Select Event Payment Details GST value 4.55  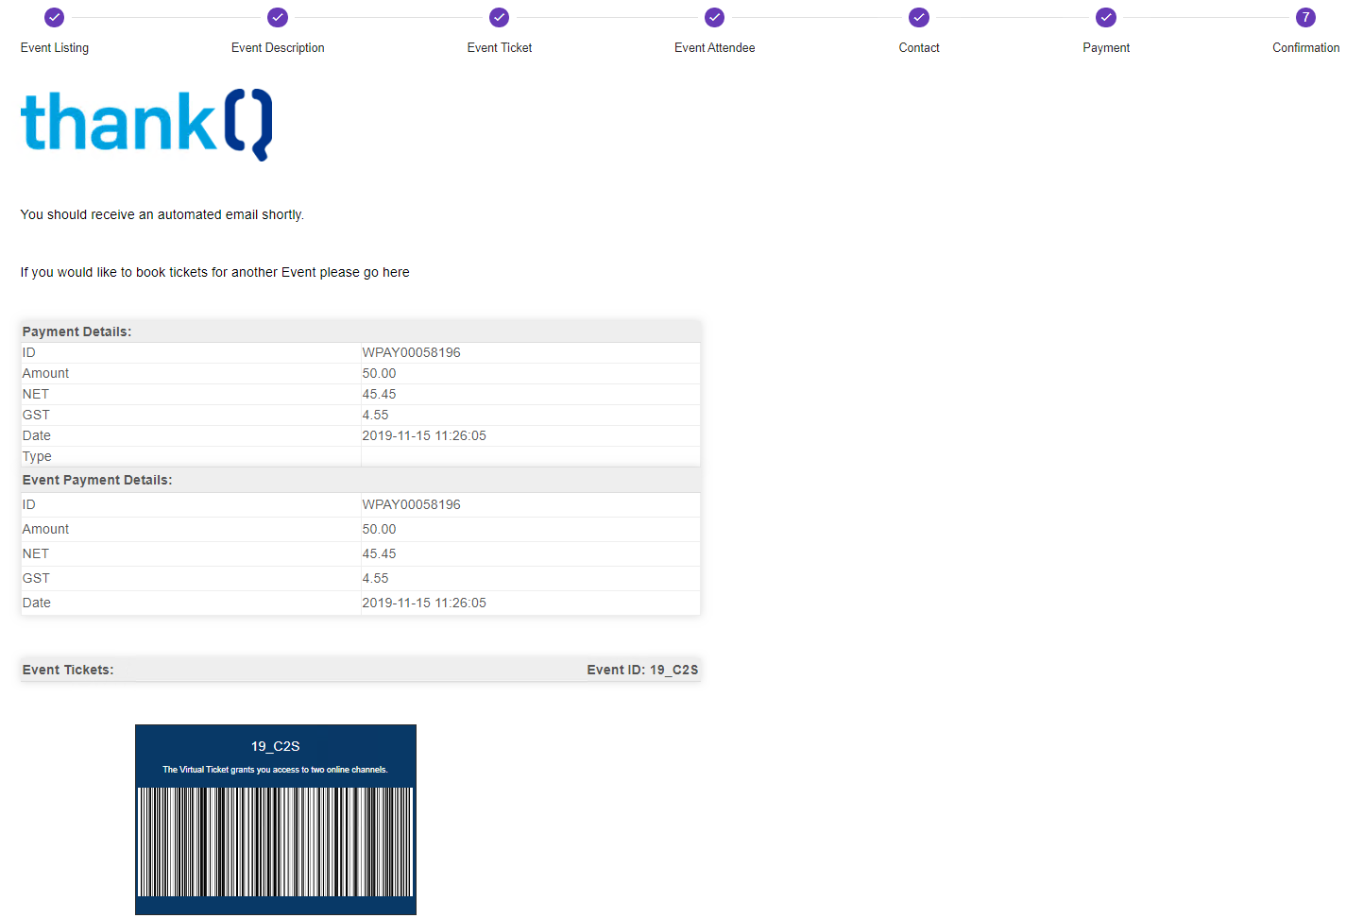pyautogui.click(x=376, y=578)
